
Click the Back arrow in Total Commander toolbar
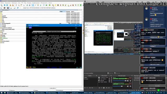point(5,5)
